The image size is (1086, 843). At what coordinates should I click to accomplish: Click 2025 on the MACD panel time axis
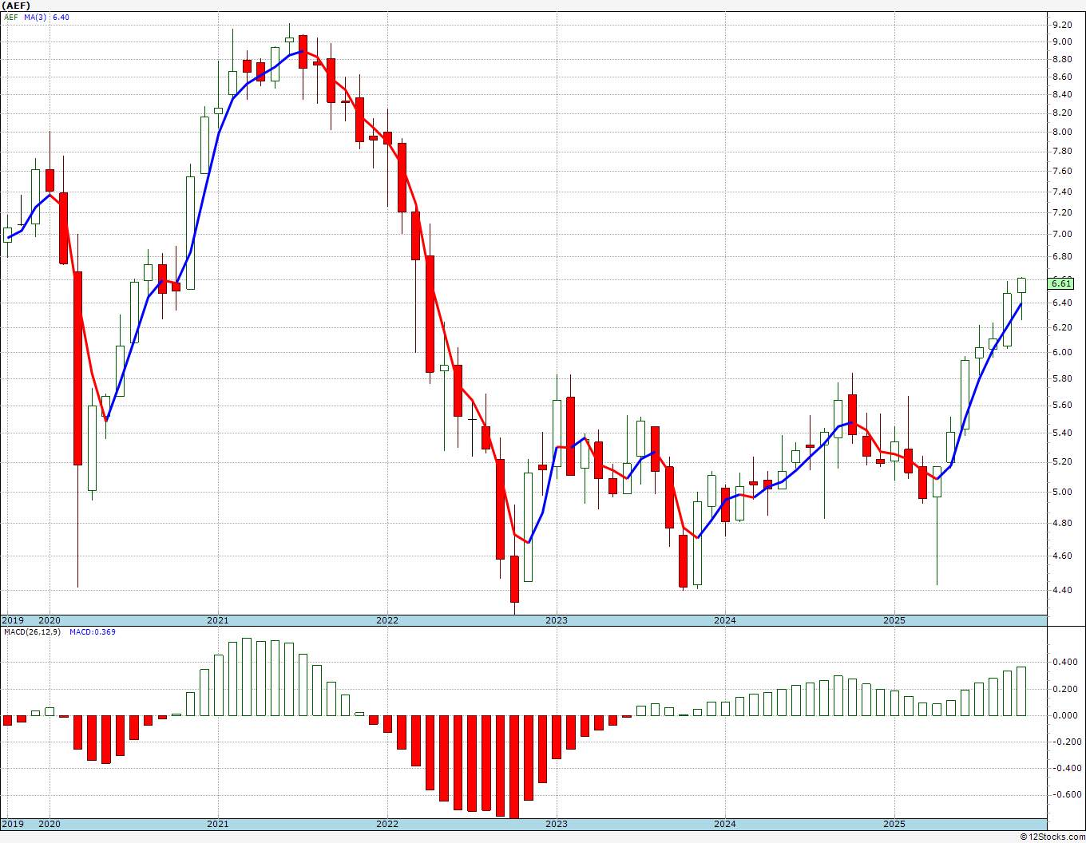pyautogui.click(x=894, y=824)
